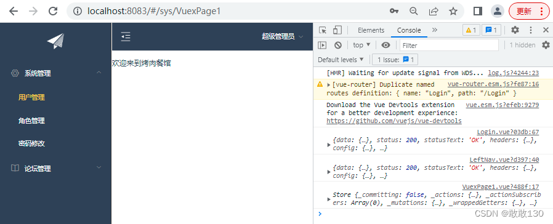Click the paper plane logo
Screen dimensions: 553x224
pos(55,41)
